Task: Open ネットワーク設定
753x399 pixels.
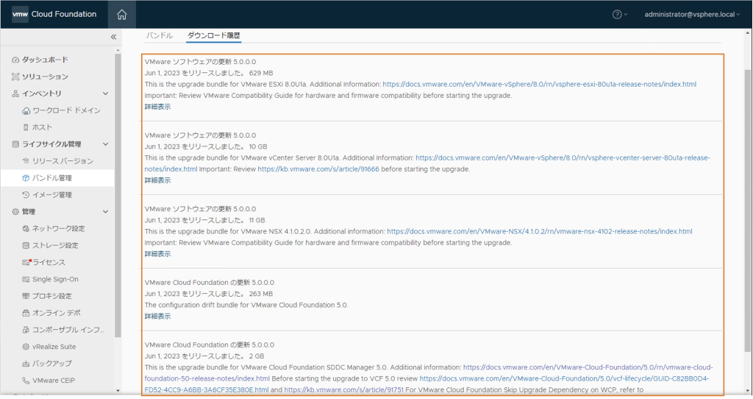Action: (x=59, y=228)
